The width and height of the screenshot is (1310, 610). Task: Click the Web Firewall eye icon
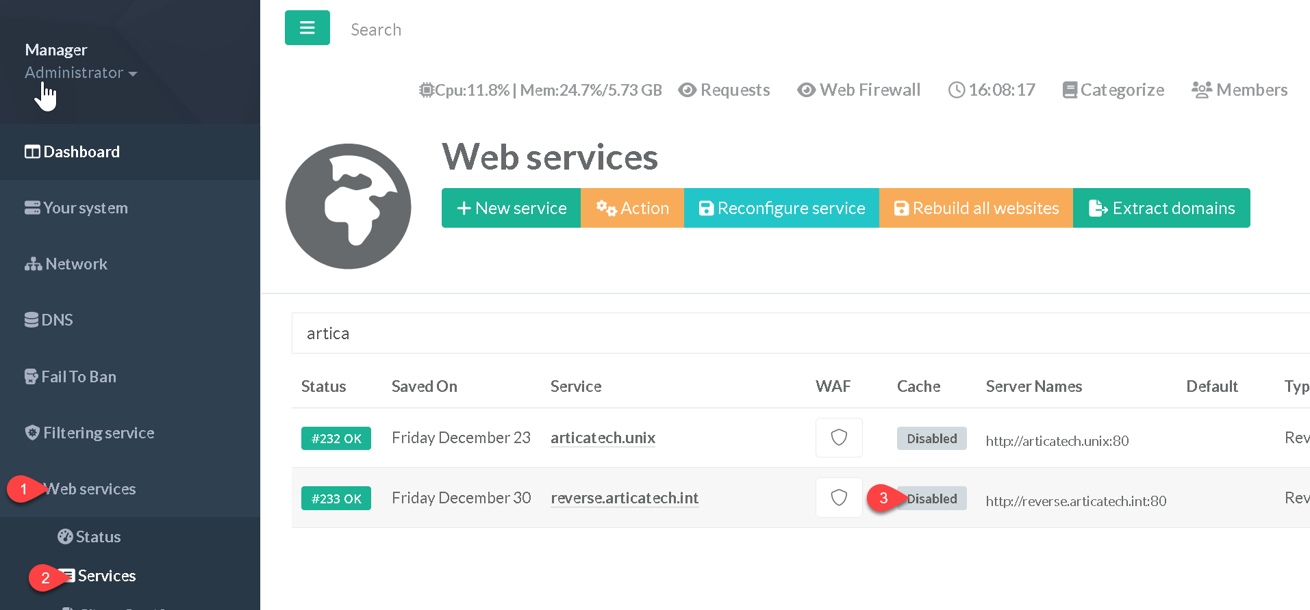806,90
